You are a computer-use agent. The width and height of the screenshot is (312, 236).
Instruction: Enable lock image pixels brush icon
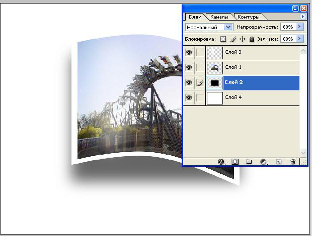point(232,39)
